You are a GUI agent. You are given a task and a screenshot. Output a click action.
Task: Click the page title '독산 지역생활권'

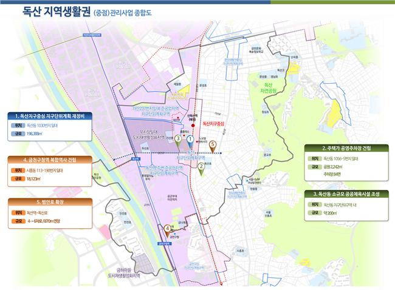point(57,12)
